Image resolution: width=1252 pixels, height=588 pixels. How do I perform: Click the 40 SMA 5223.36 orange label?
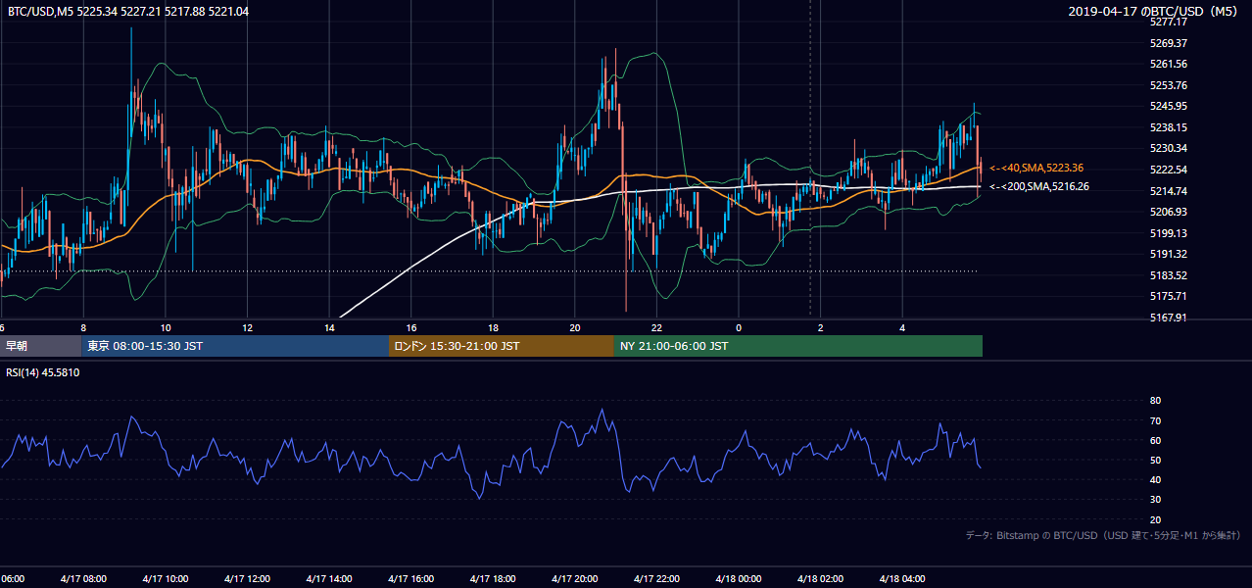click(x=1036, y=169)
